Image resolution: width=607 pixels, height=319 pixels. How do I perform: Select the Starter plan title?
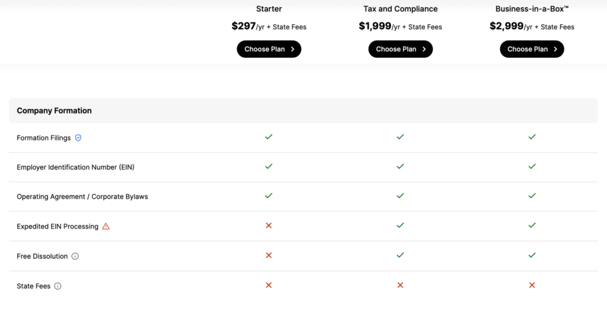(x=269, y=9)
